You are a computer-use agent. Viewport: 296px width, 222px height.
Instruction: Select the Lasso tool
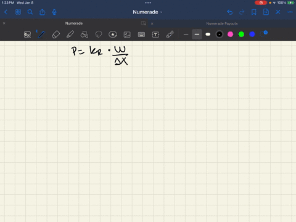click(x=99, y=35)
